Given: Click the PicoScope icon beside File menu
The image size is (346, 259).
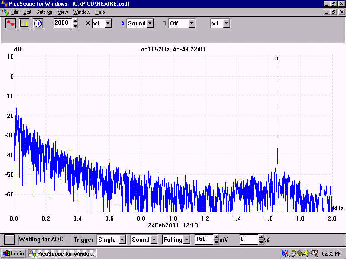Looking at the screenshot, I should click(5, 12).
